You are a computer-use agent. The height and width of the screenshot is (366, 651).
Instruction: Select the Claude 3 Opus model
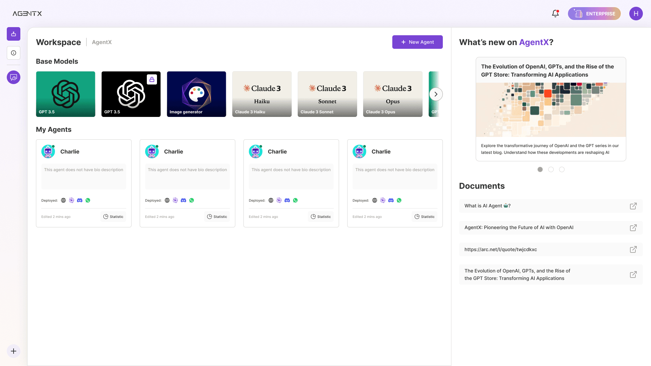click(393, 94)
